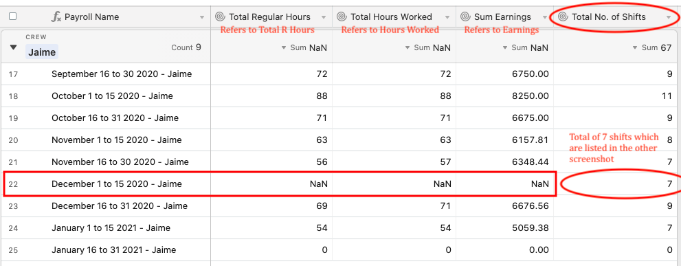Select 'December 16 to 31 2020 - Jaime'
This screenshot has height=266, width=681.
pos(120,206)
